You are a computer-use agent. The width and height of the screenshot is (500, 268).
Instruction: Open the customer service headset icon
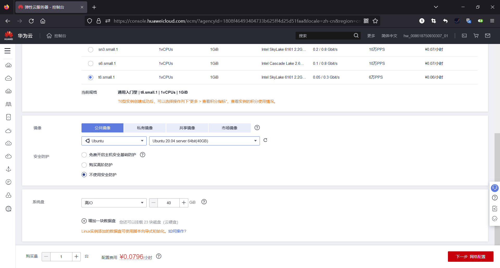[495, 188]
